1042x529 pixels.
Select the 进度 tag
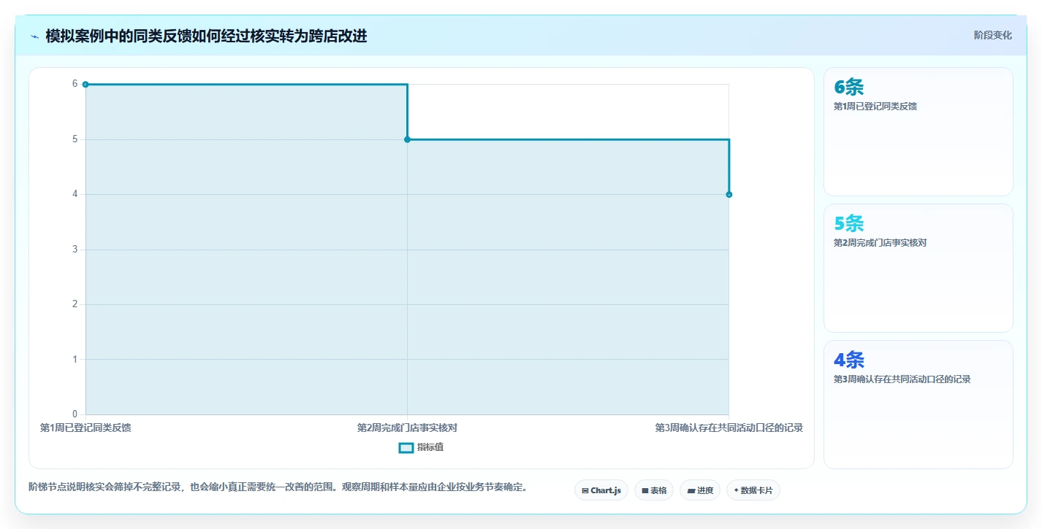(700, 490)
